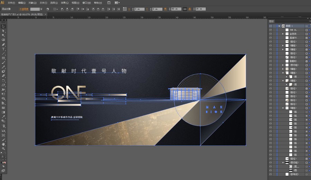Select the Pen tool
The height and width of the screenshot is (180, 311).
(3, 45)
